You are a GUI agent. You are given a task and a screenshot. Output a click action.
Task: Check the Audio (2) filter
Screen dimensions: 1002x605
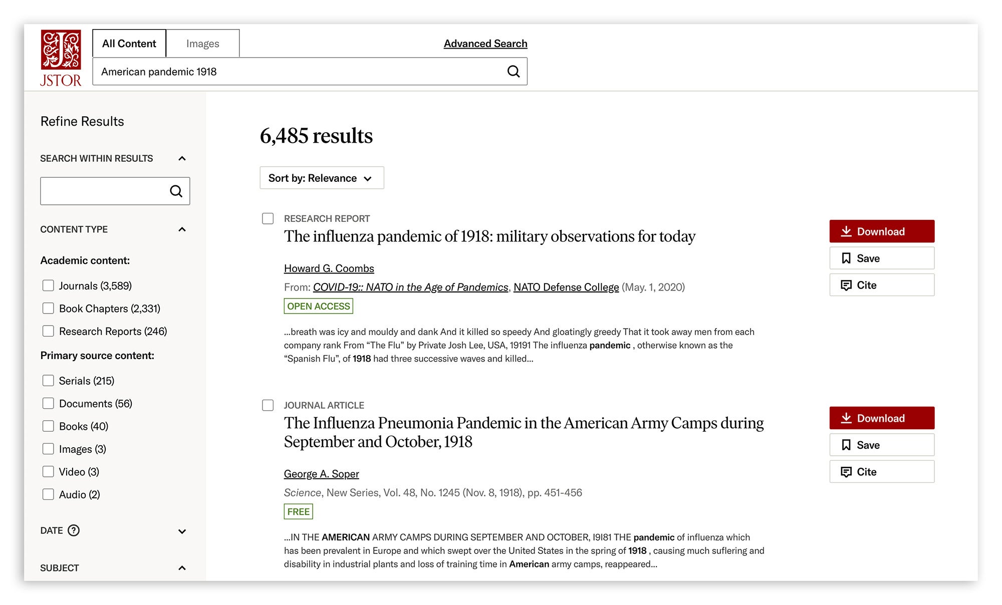(x=48, y=494)
